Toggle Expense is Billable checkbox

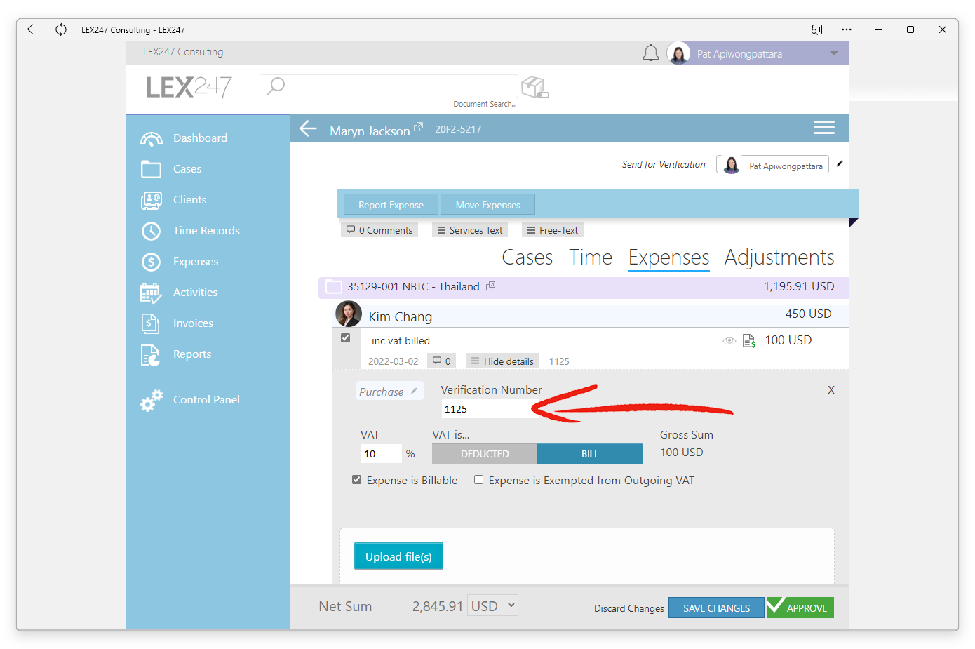[x=356, y=480]
